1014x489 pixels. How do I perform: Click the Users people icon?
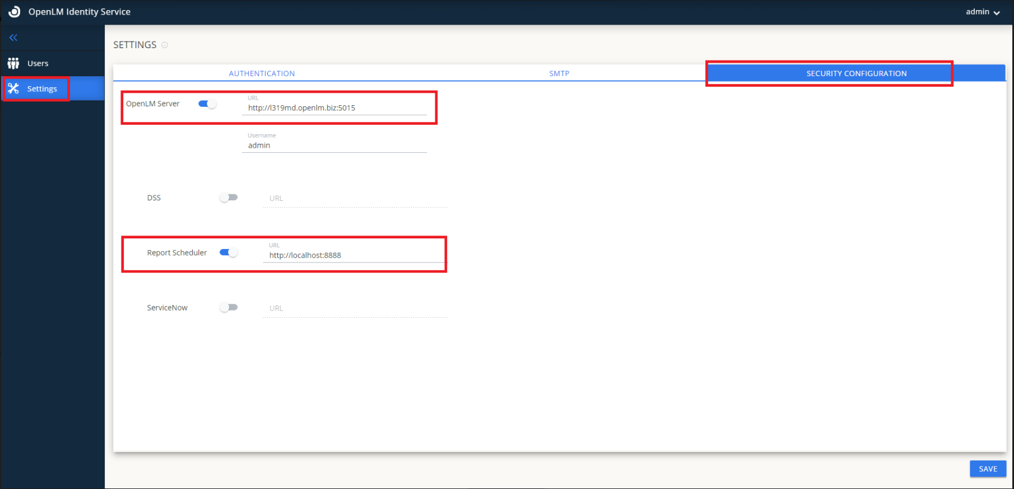(13, 63)
